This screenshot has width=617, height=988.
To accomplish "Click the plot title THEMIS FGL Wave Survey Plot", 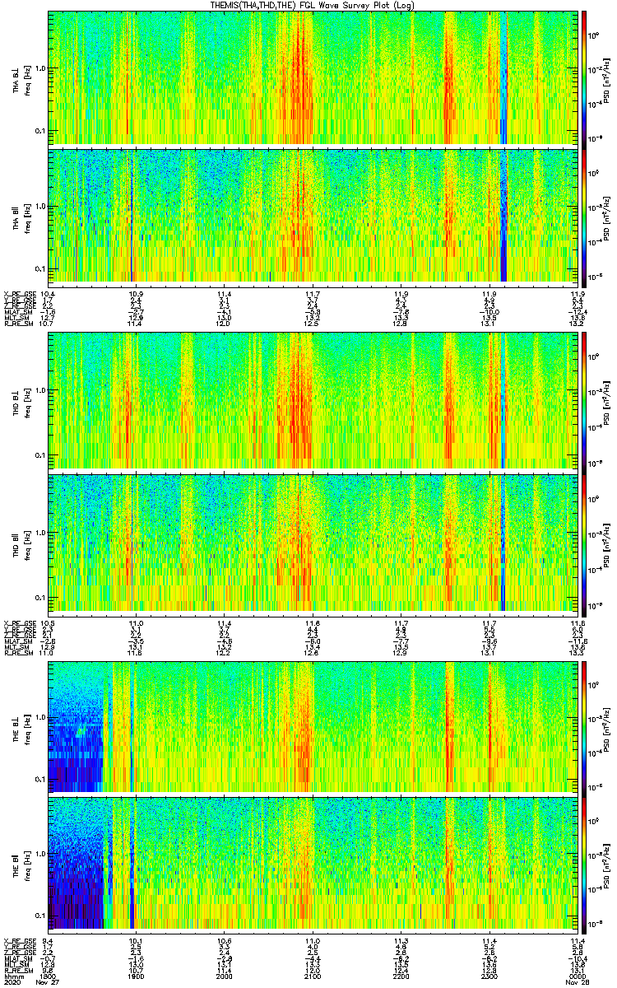I will tap(312, 5).
